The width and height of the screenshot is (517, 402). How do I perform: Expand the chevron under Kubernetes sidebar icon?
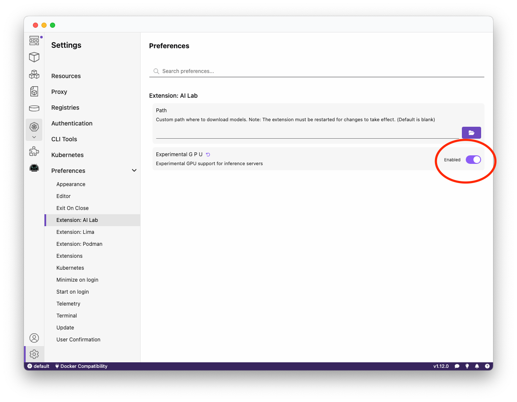[x=34, y=137]
